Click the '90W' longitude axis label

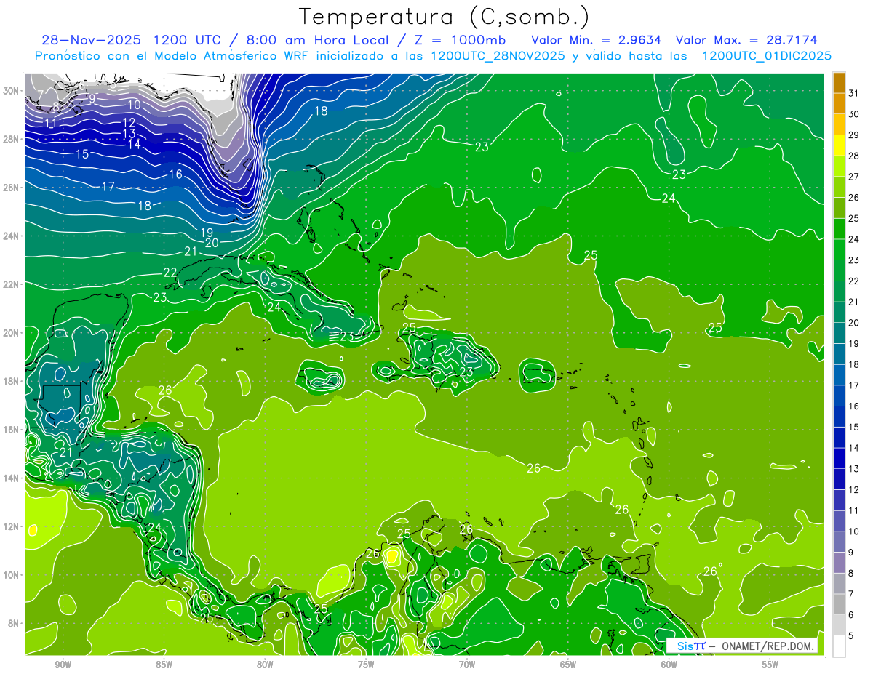click(63, 665)
